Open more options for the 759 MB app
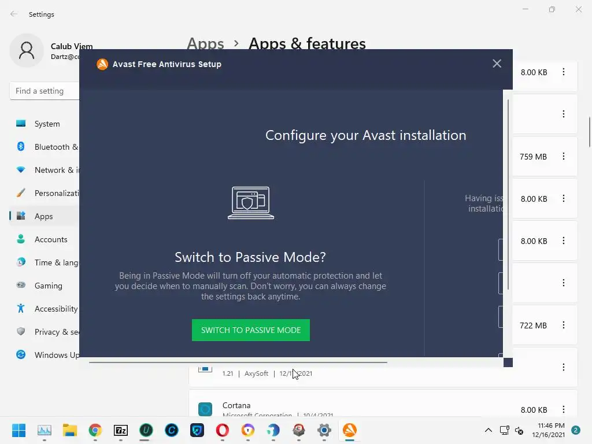 [x=563, y=156]
